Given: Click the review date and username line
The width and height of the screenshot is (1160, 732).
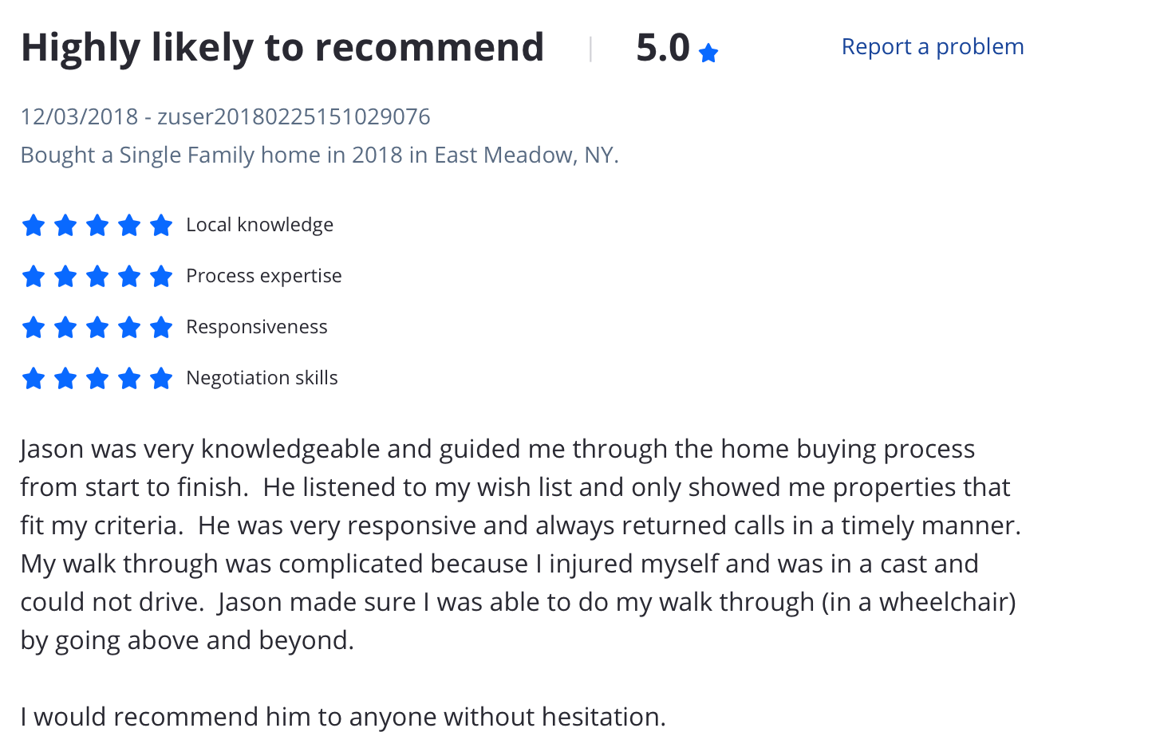Looking at the screenshot, I should coord(225,117).
